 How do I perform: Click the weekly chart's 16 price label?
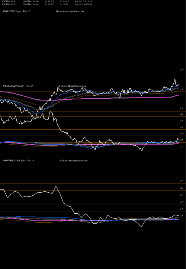point(182,114)
